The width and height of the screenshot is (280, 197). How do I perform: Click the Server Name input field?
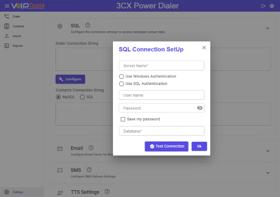click(x=161, y=65)
